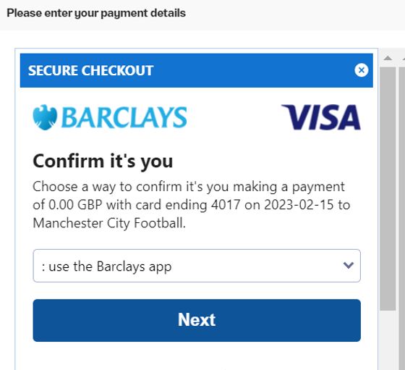
Task: Click 'Choose a way to confirm' text line
Action: click(x=189, y=187)
